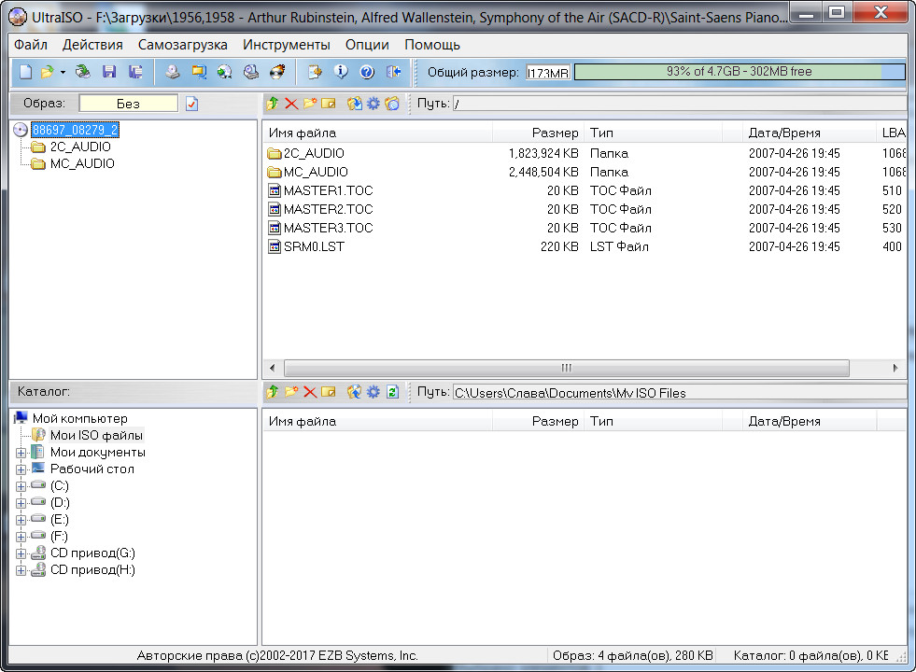This screenshot has width=916, height=672.
Task: Expand the Мои документы tree node
Action: tap(21, 453)
